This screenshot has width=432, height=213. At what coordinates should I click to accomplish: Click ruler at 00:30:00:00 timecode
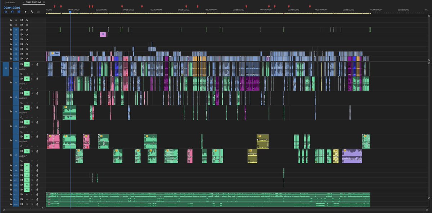(210, 9)
